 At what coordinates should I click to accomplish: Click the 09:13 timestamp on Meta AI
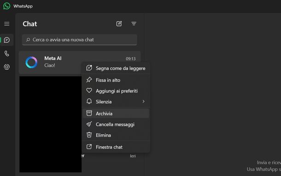point(131,59)
